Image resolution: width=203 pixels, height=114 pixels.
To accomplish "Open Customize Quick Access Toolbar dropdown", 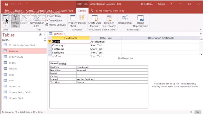I will [x=26, y=4].
